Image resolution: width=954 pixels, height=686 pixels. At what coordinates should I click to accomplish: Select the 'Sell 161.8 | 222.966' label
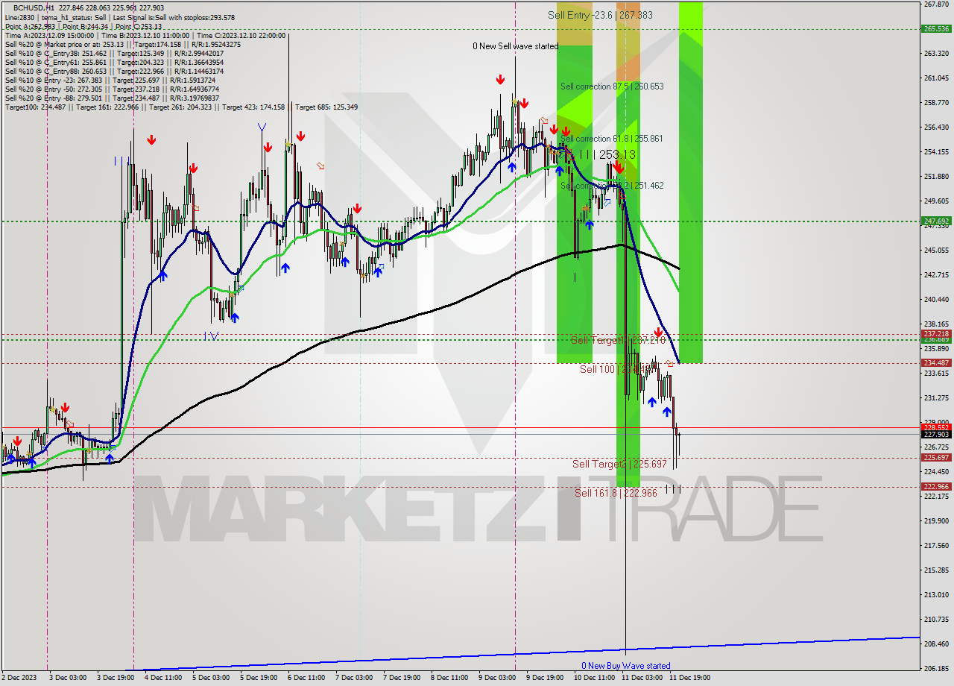(x=616, y=493)
